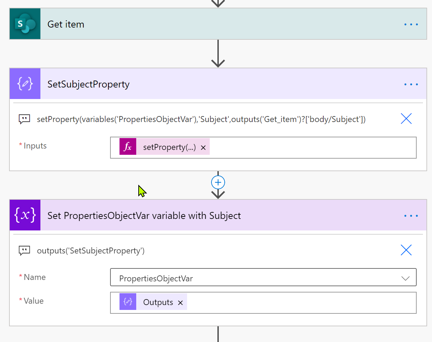Remove the Outputs token from Value
This screenshot has height=342, width=432.
[x=180, y=303]
